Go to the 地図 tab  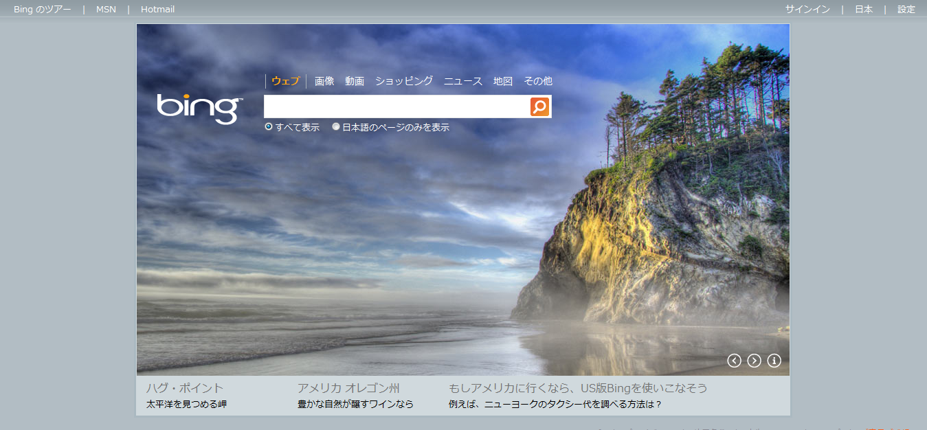click(503, 81)
